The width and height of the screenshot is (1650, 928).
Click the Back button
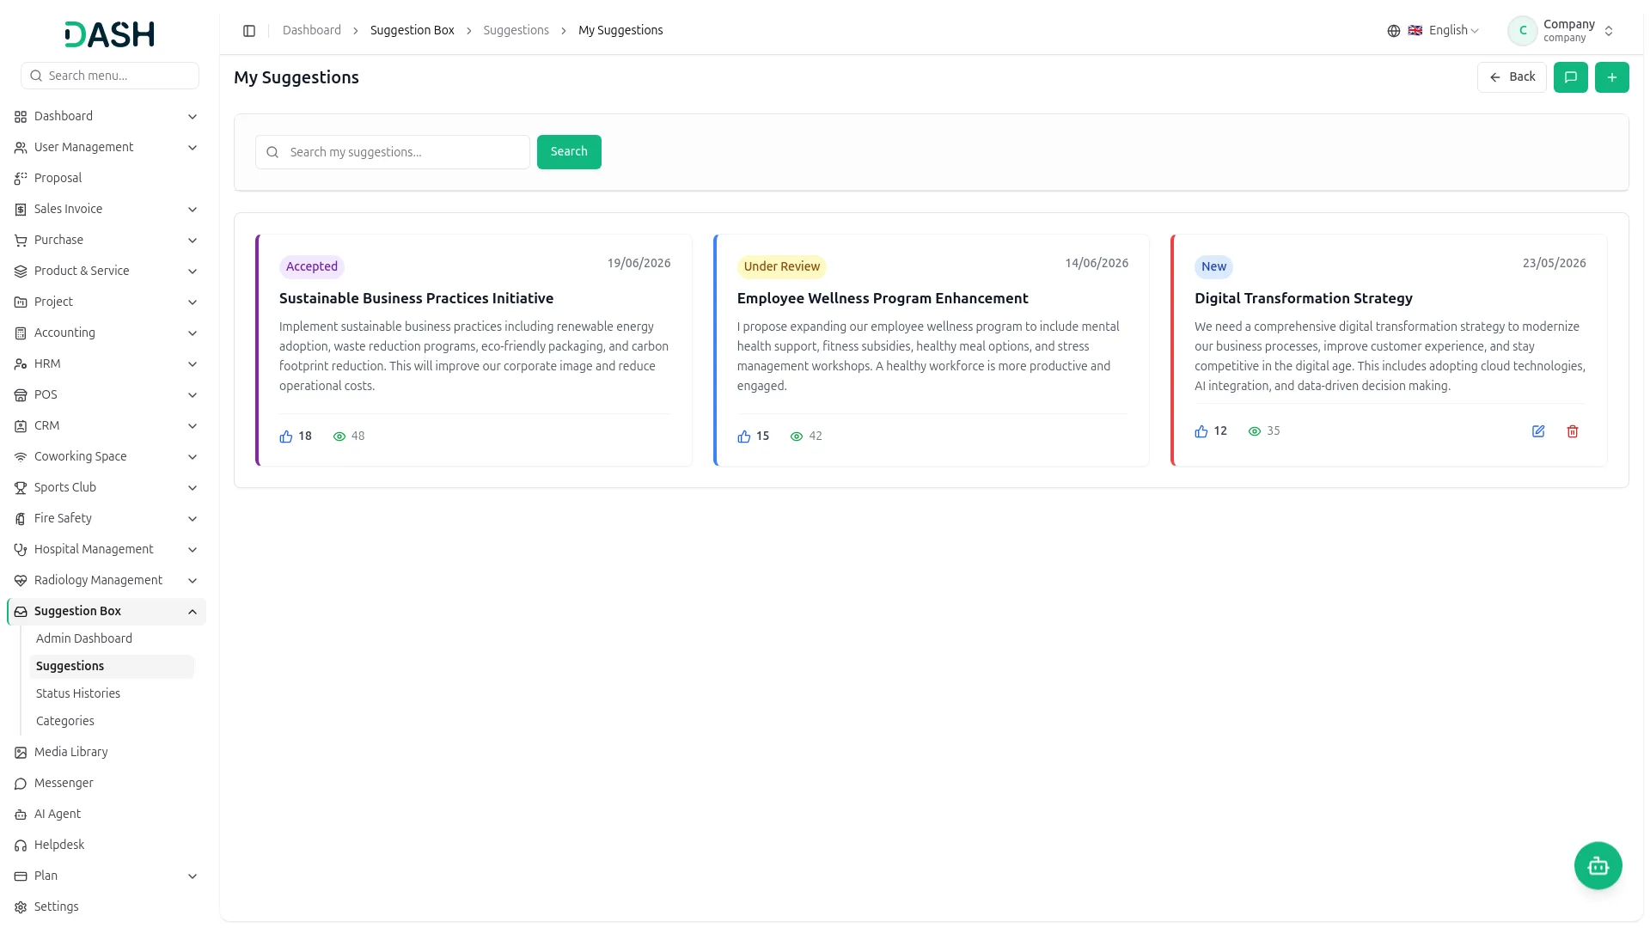click(x=1512, y=77)
